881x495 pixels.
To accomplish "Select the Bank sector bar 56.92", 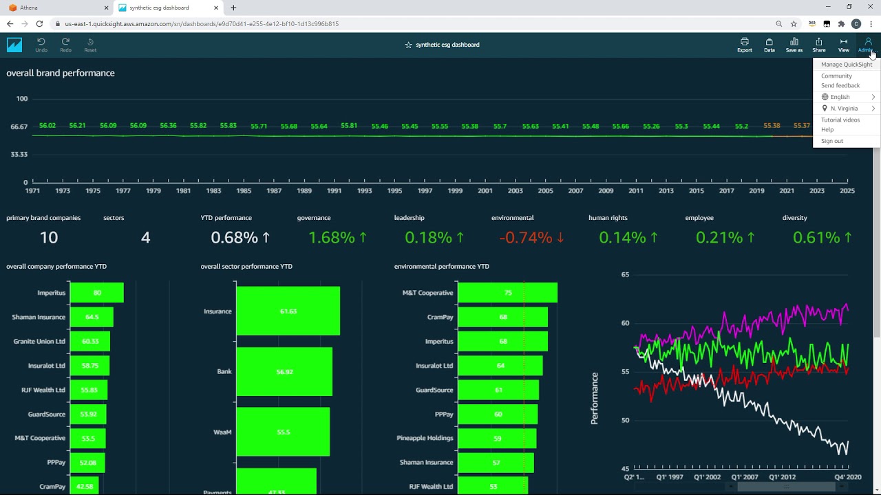I will pyautogui.click(x=284, y=371).
